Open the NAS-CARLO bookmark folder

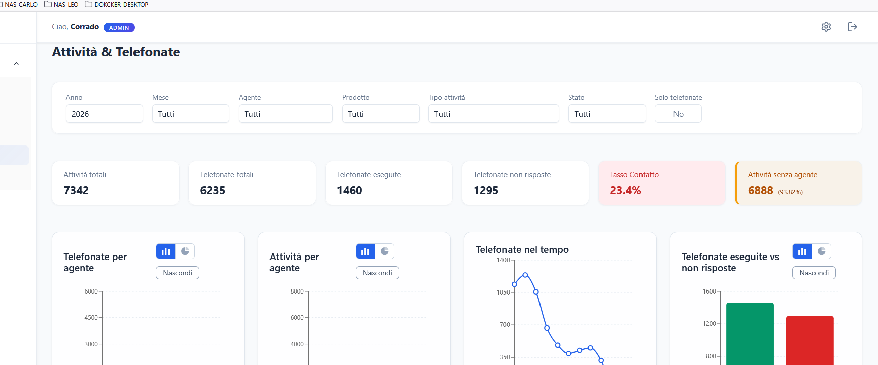click(x=19, y=5)
